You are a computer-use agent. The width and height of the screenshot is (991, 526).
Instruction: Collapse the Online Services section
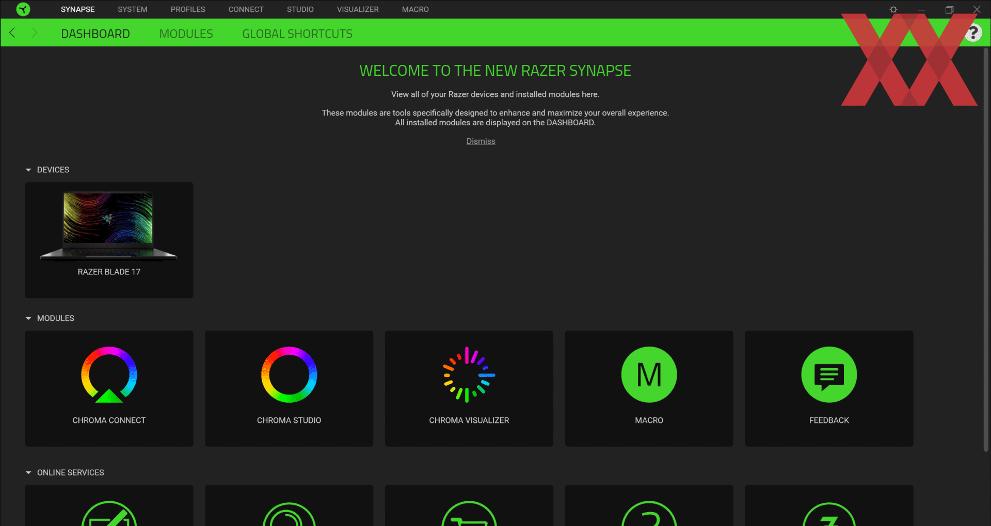pos(28,472)
